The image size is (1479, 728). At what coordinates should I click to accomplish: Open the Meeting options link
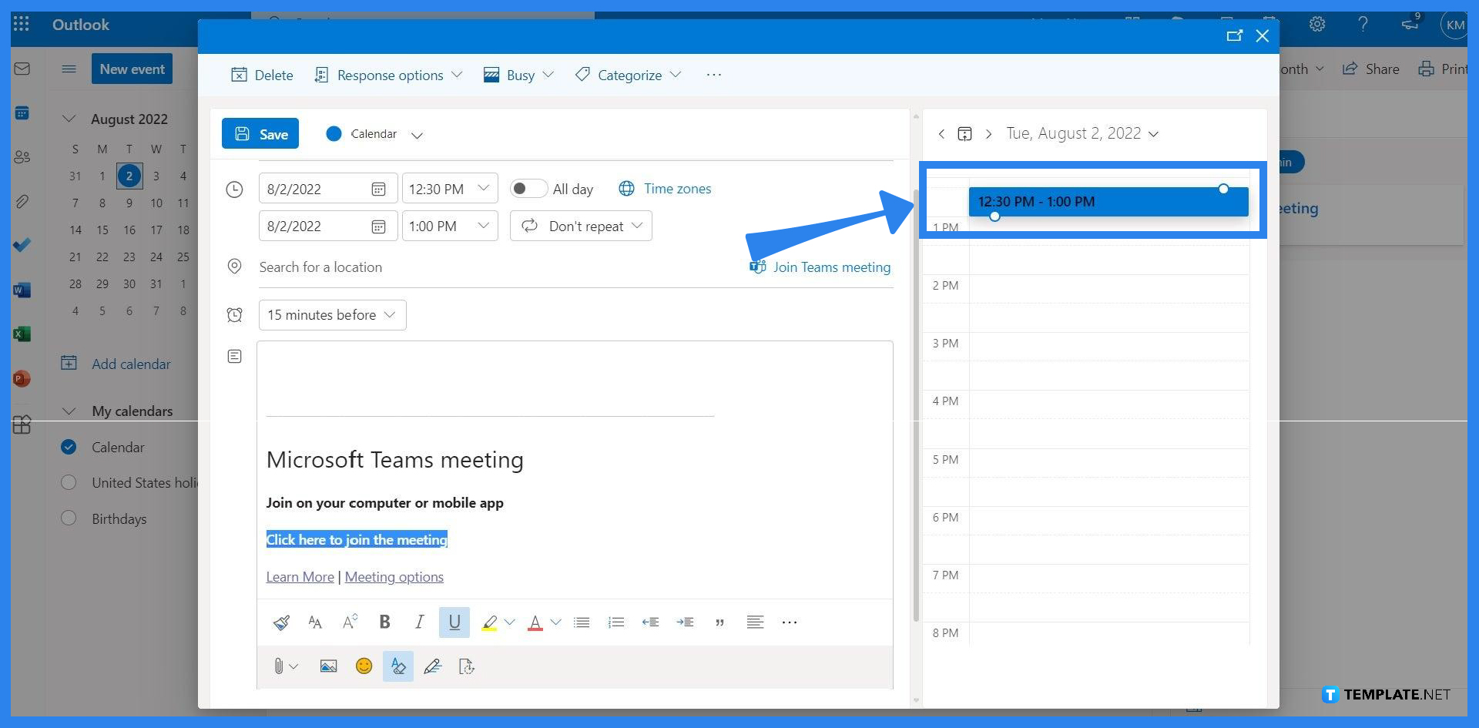coord(394,576)
